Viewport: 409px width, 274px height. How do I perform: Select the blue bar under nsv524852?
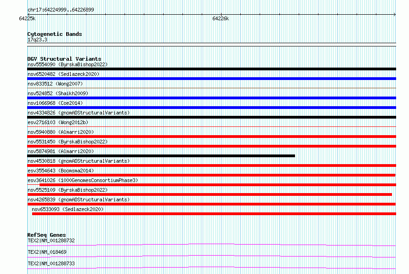tap(211, 98)
